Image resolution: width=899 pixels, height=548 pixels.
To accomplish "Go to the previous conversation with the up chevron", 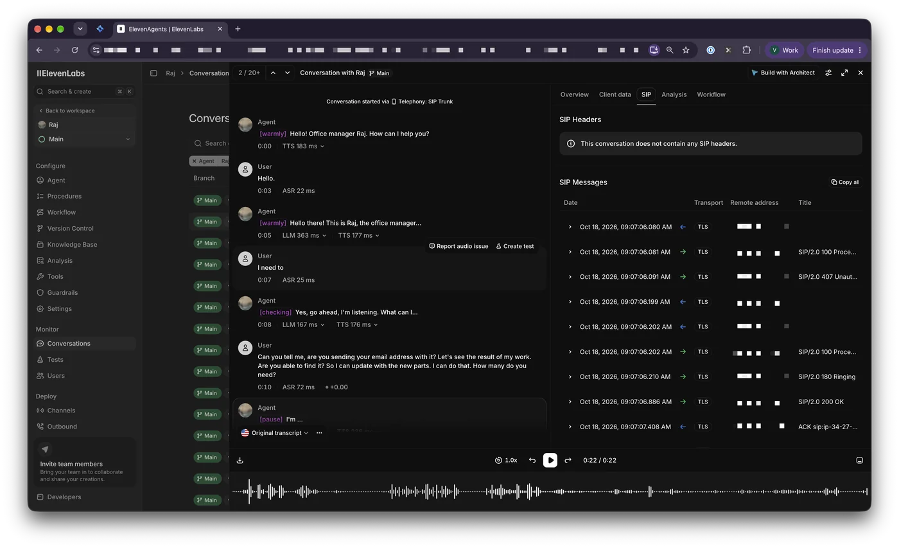I will tap(273, 73).
